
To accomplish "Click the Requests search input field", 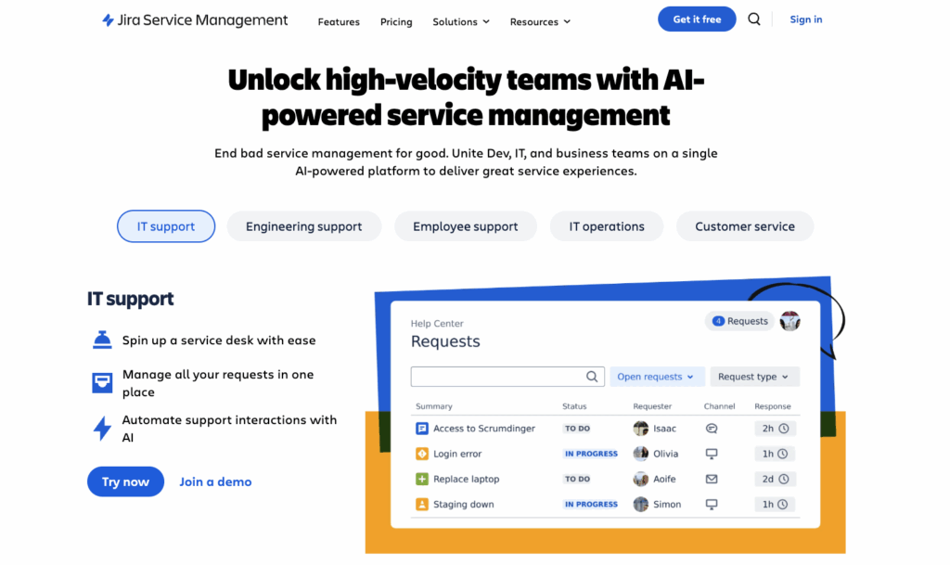I will pos(507,377).
